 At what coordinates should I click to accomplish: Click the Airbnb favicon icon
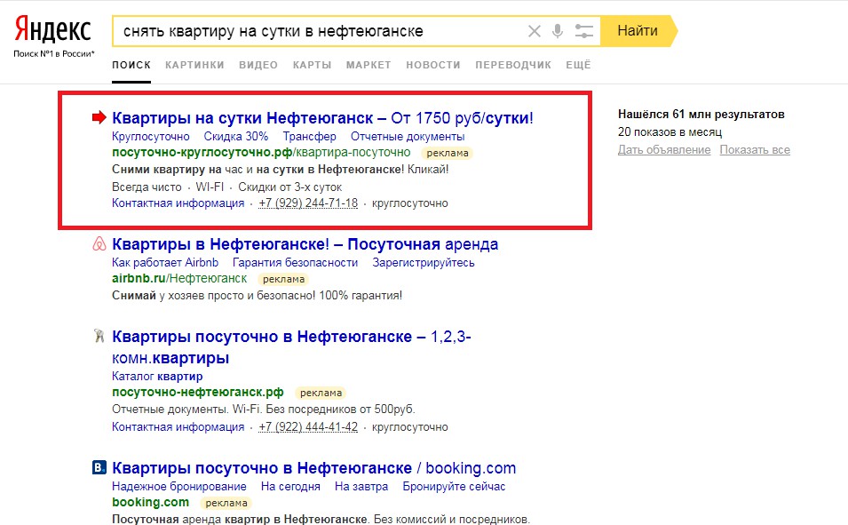pyautogui.click(x=99, y=244)
